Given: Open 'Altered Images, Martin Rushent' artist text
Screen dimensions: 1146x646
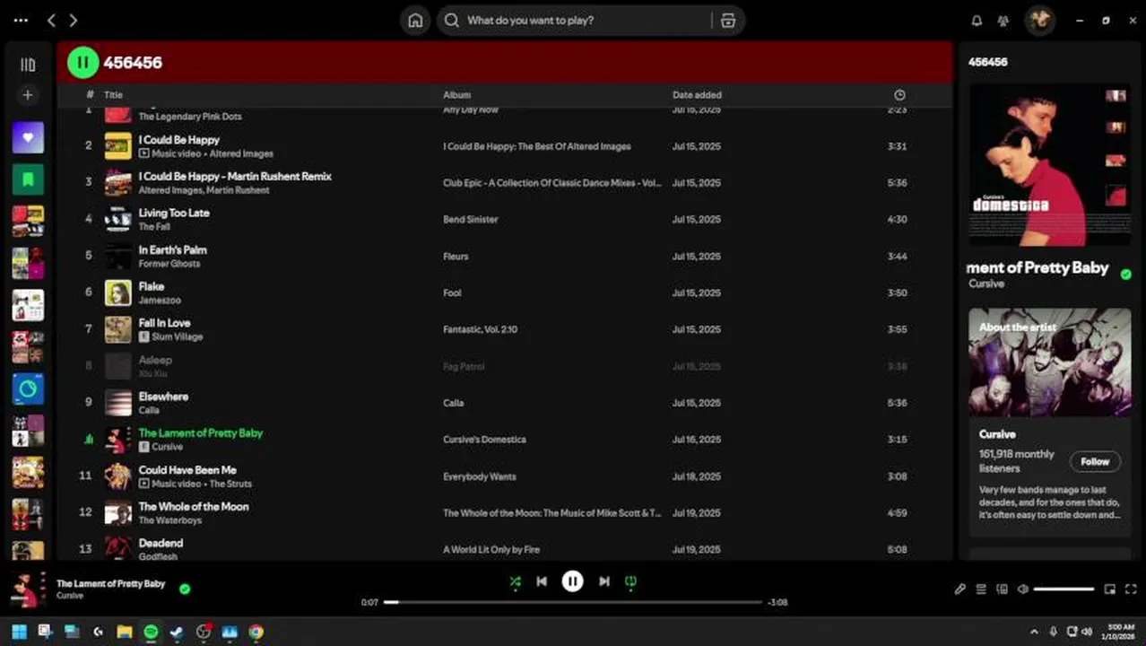Looking at the screenshot, I should coord(204,190).
